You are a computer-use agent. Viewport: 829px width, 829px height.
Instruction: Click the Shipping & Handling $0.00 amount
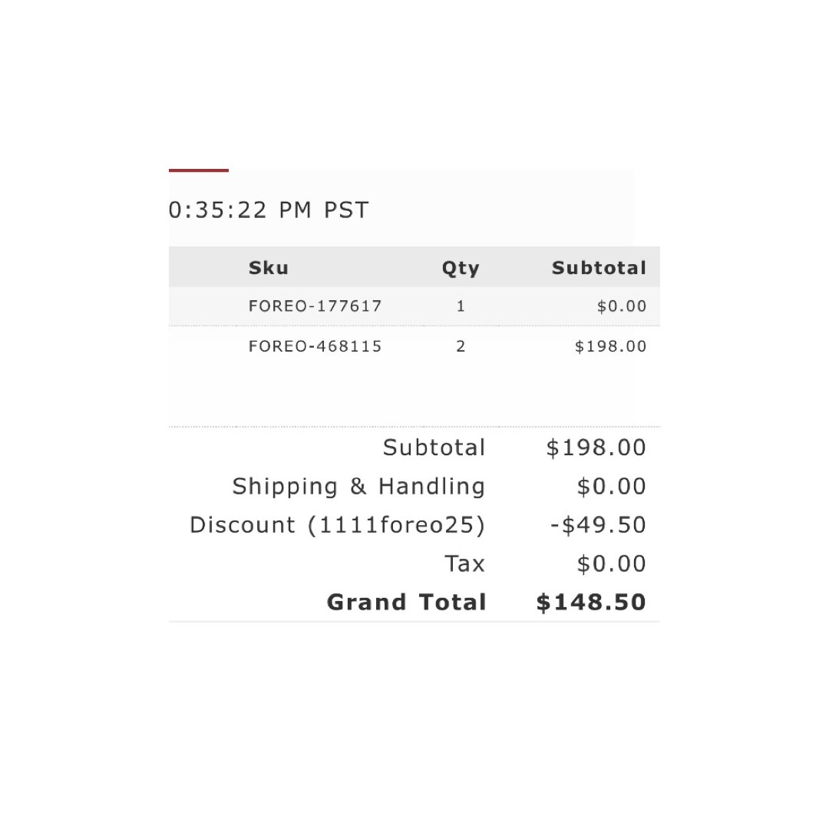tap(612, 487)
